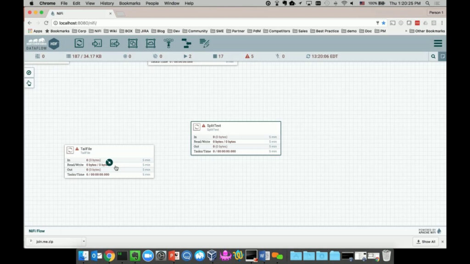Screen dimensions: 470x264
Task: Select the Funnel toolbar icon
Action: (x=168, y=44)
